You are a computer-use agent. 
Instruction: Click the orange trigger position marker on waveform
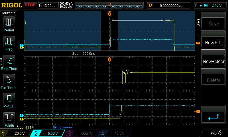pyautogui.click(x=109, y=14)
